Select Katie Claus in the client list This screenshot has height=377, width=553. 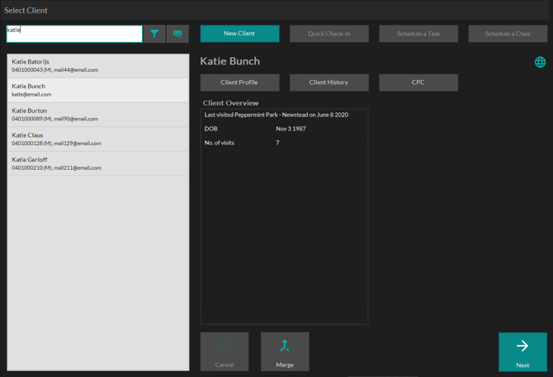click(98, 139)
